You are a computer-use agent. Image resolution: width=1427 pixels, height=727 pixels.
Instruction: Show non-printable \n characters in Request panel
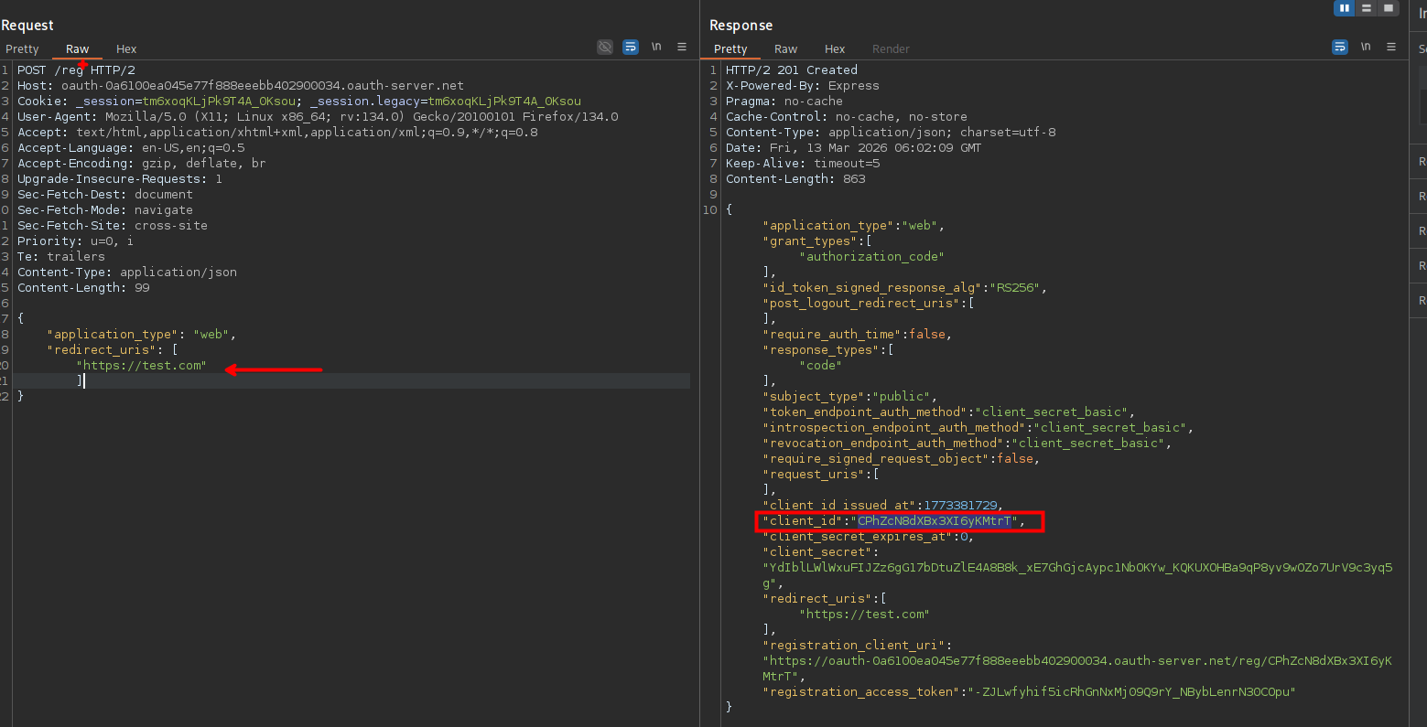(656, 47)
